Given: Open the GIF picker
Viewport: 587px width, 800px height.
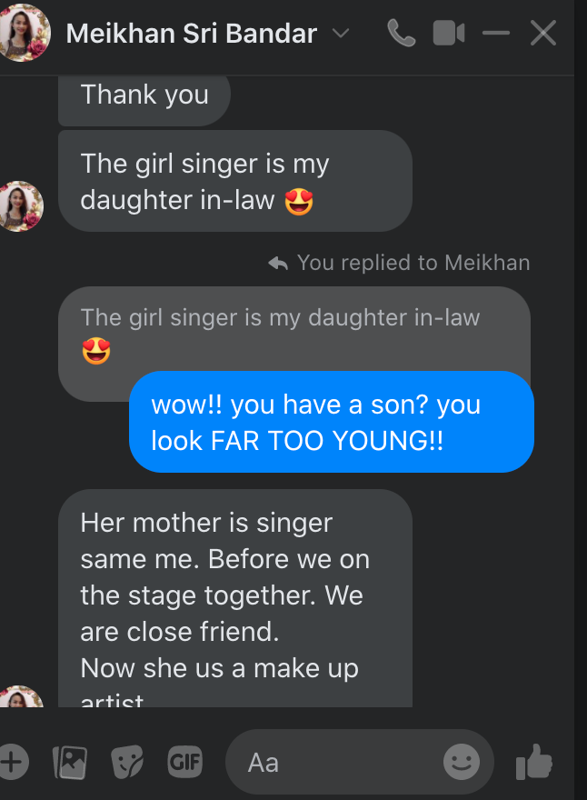Looking at the screenshot, I should (184, 761).
